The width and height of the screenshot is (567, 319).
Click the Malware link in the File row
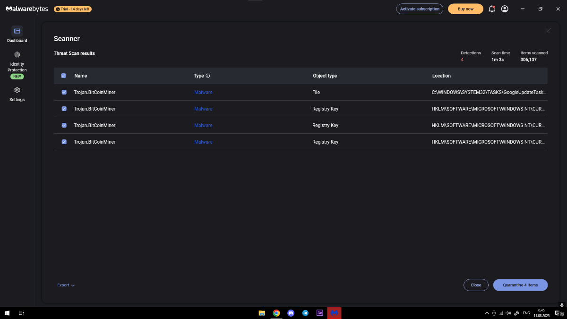point(203,92)
